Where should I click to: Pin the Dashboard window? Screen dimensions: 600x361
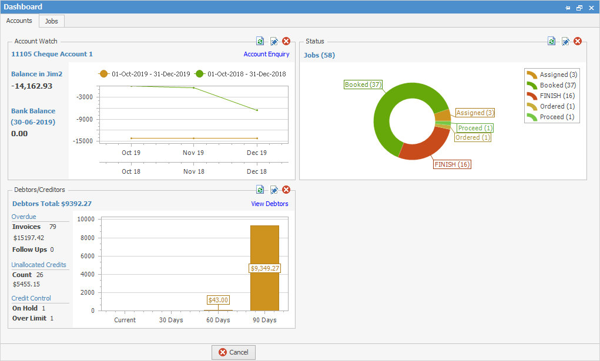568,7
